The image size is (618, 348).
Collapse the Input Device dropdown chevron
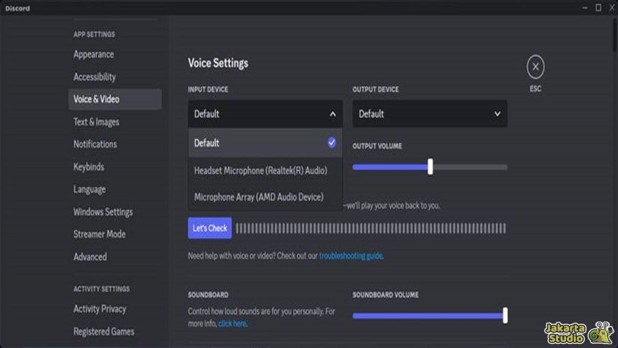[x=333, y=114]
